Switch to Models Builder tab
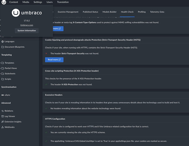This screenshot has width=189, height=146. (110, 12)
